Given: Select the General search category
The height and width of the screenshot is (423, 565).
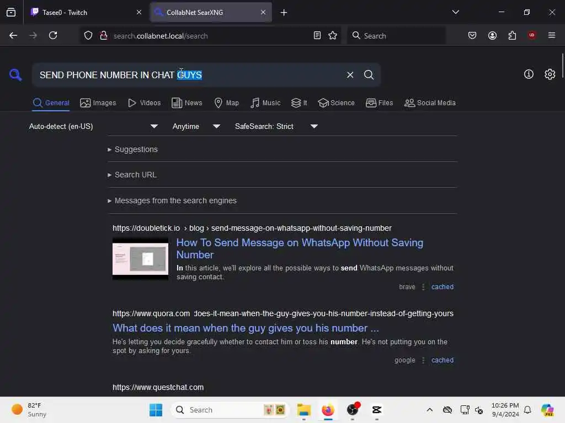Looking at the screenshot, I should click(x=51, y=103).
